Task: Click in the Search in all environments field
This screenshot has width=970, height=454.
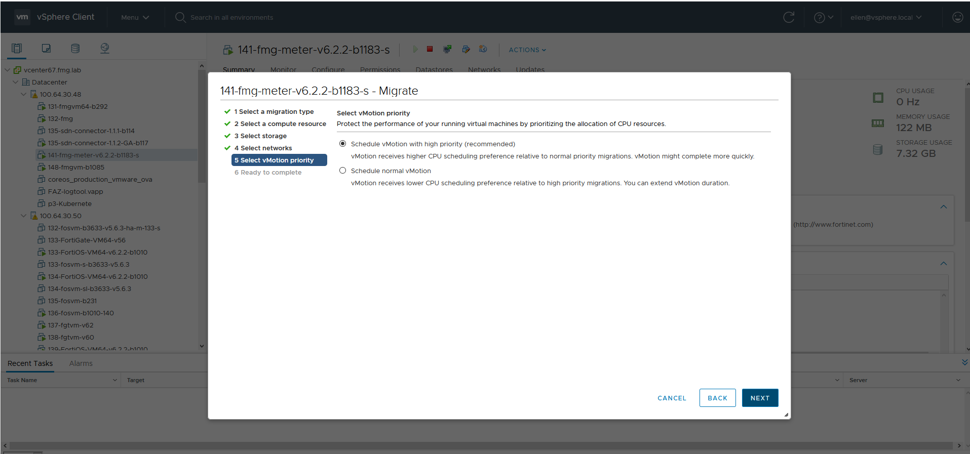Action: [x=231, y=17]
